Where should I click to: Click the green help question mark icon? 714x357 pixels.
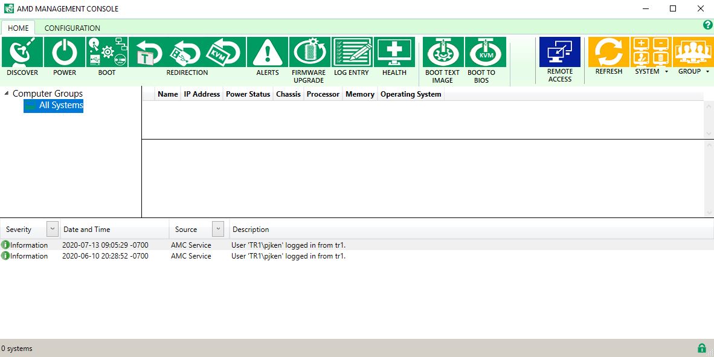pos(707,25)
